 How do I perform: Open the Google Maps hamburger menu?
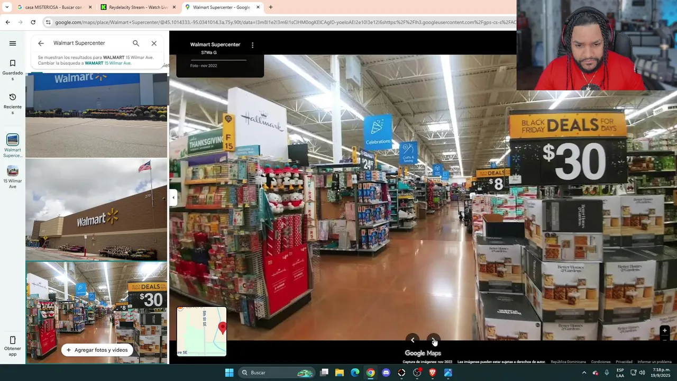[x=13, y=43]
